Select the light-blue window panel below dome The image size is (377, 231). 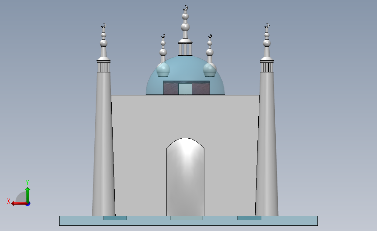[x=185, y=89]
